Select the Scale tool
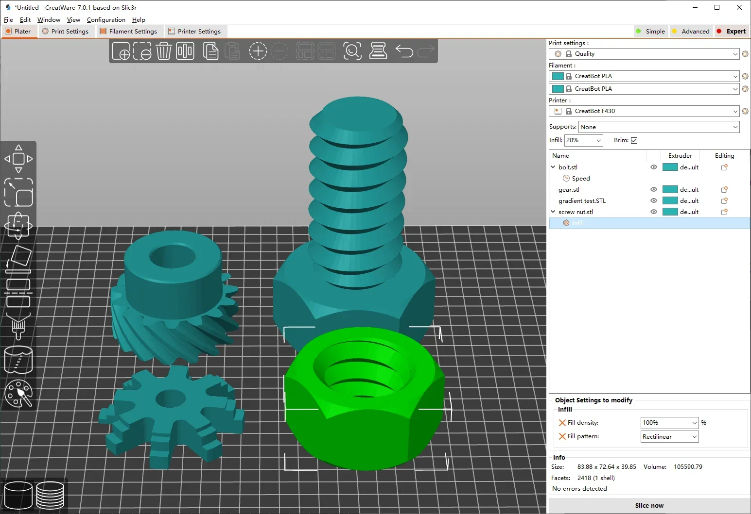 click(x=18, y=193)
